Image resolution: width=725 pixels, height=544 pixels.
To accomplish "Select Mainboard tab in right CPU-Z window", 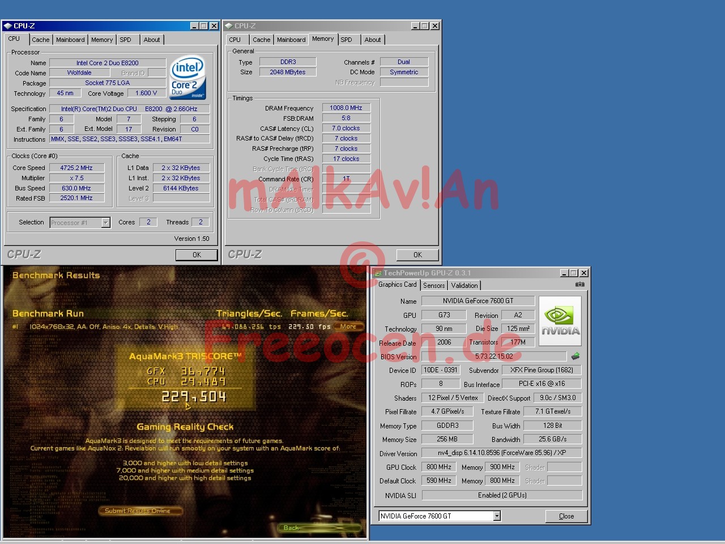I will pyautogui.click(x=291, y=40).
